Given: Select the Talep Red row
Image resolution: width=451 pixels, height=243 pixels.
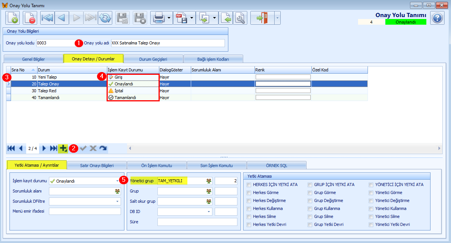Looking at the screenshot, I should click(x=187, y=91).
